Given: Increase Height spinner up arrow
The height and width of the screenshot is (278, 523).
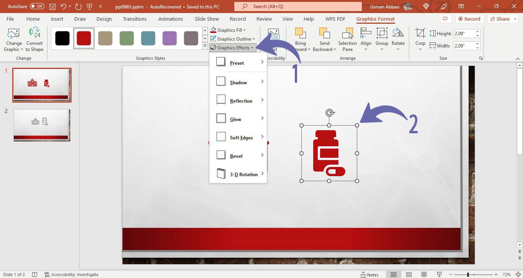Looking at the screenshot, I should 477,32.
